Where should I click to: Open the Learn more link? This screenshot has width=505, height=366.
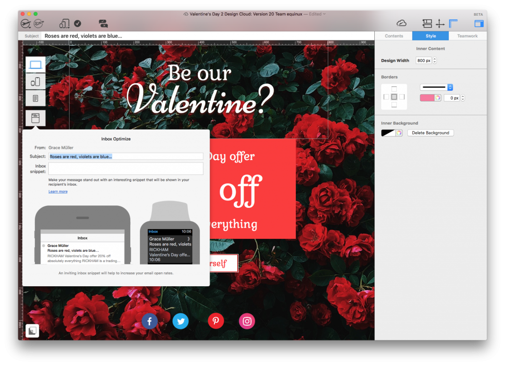[58, 191]
